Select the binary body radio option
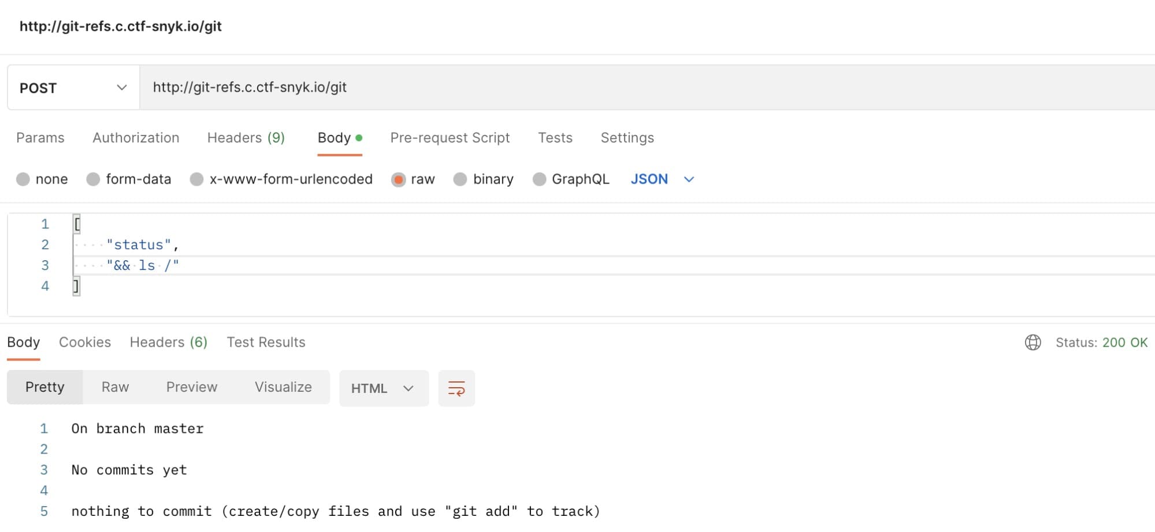1155x532 pixels. click(460, 179)
